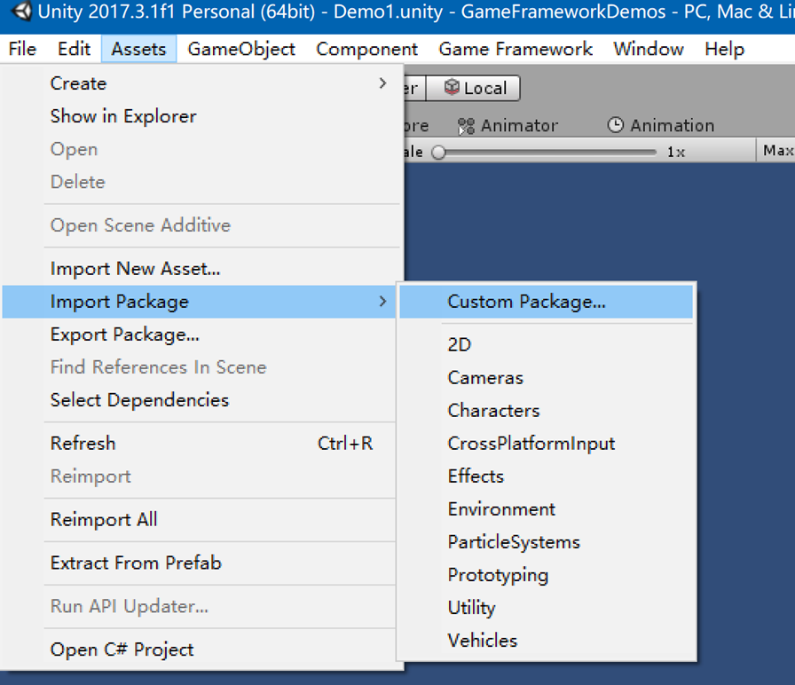Expand the Create submenu in Assets menu
Image resolution: width=795 pixels, height=685 pixels.
click(78, 83)
